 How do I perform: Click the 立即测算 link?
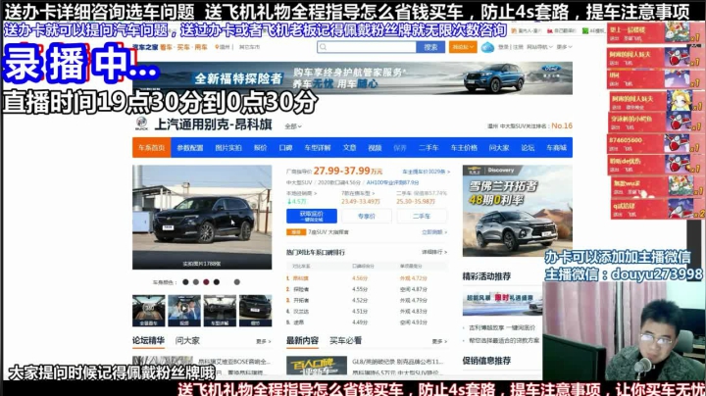pos(434,232)
